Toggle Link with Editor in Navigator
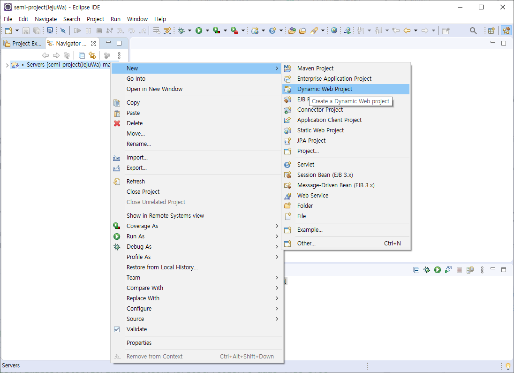Screen dimensions: 514x373 point(92,55)
